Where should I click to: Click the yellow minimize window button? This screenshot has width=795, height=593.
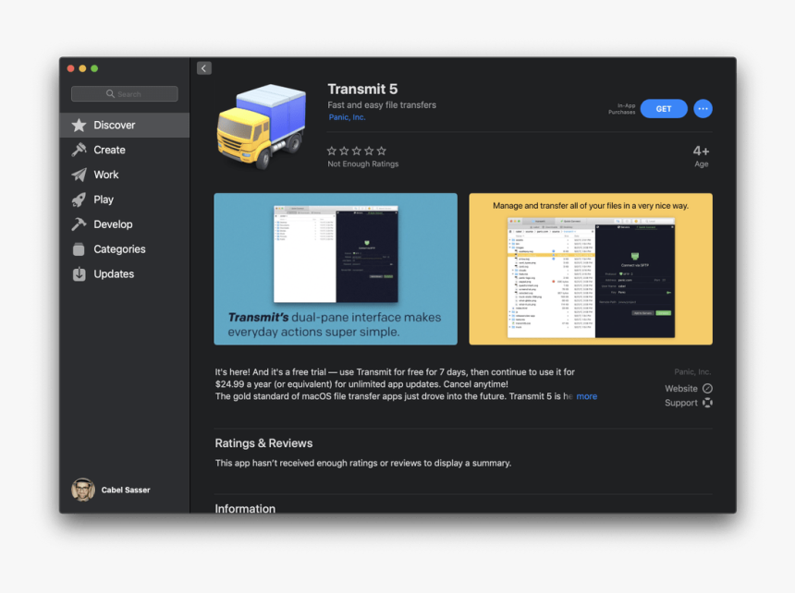[82, 68]
